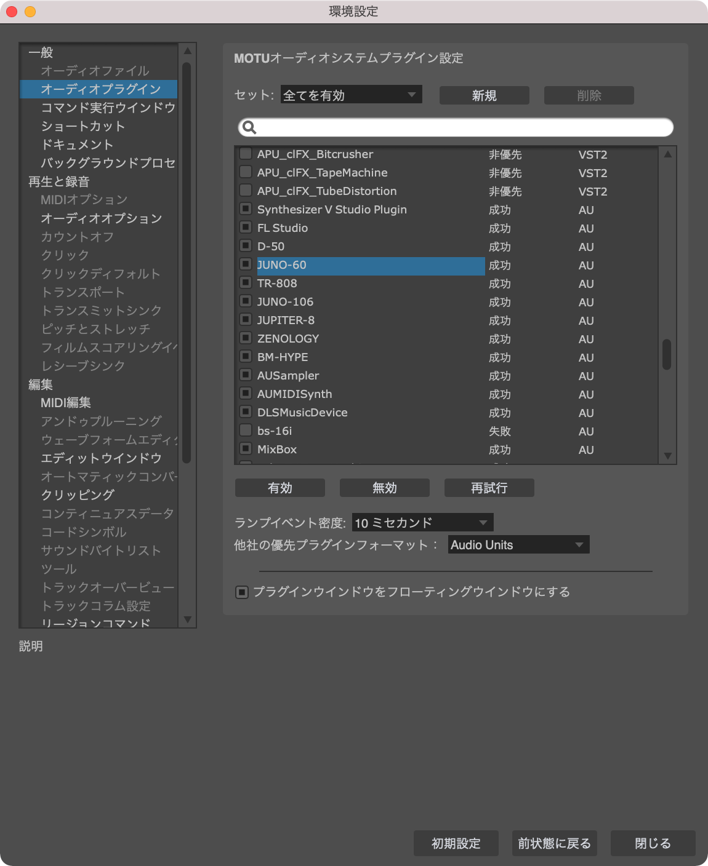Click the 一般 category header

tap(41, 52)
